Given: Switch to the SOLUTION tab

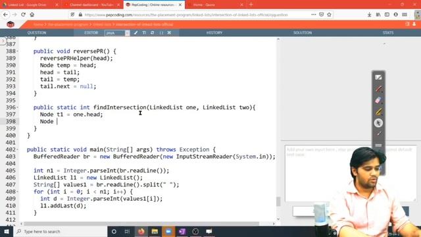Looking at the screenshot, I should (x=303, y=32).
